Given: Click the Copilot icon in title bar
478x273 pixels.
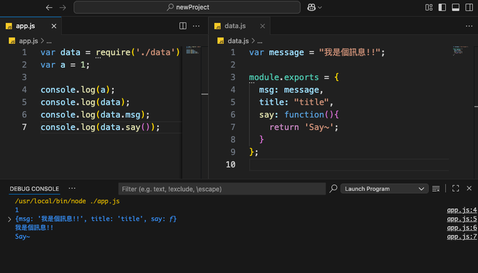Looking at the screenshot, I should click(x=312, y=7).
